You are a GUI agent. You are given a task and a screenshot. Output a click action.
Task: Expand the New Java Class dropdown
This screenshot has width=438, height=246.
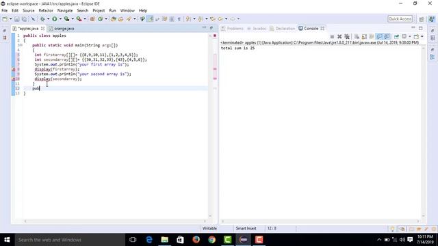click(106, 19)
